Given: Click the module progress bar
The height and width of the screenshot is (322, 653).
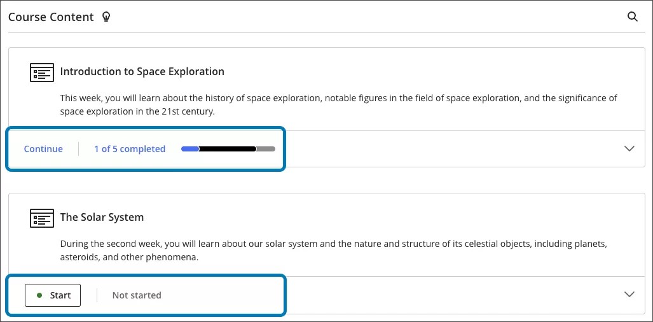Looking at the screenshot, I should coord(228,149).
